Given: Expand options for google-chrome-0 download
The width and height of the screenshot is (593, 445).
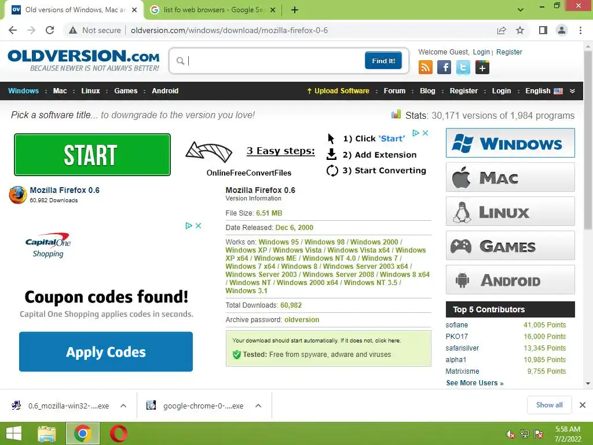Looking at the screenshot, I should tap(258, 406).
